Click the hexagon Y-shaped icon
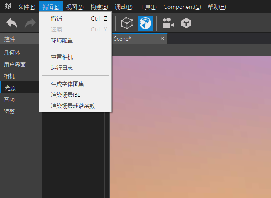The height and width of the screenshot is (198, 271). click(186, 23)
